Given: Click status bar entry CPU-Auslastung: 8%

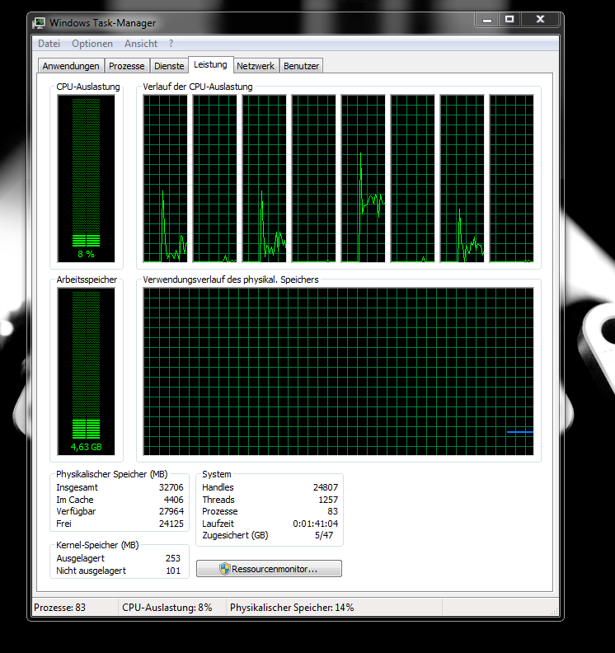Looking at the screenshot, I should [167, 608].
